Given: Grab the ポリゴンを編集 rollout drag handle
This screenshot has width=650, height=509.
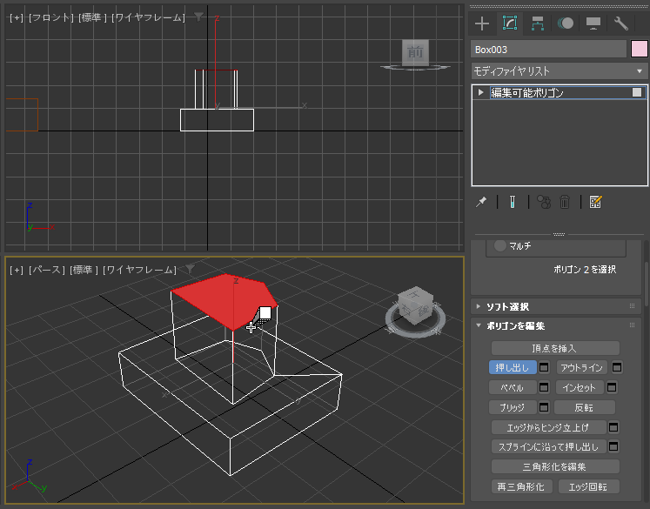Looking at the screenshot, I should point(633,325).
